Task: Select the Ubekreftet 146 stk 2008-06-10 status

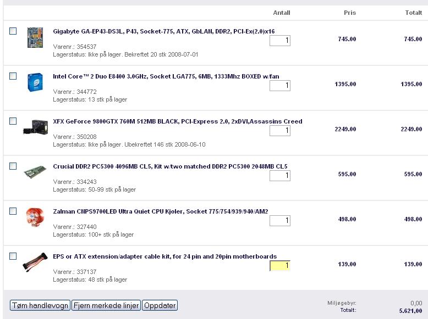Action: pos(165,144)
